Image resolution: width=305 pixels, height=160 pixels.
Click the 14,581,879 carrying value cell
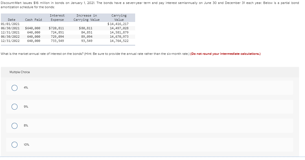[119, 32]
